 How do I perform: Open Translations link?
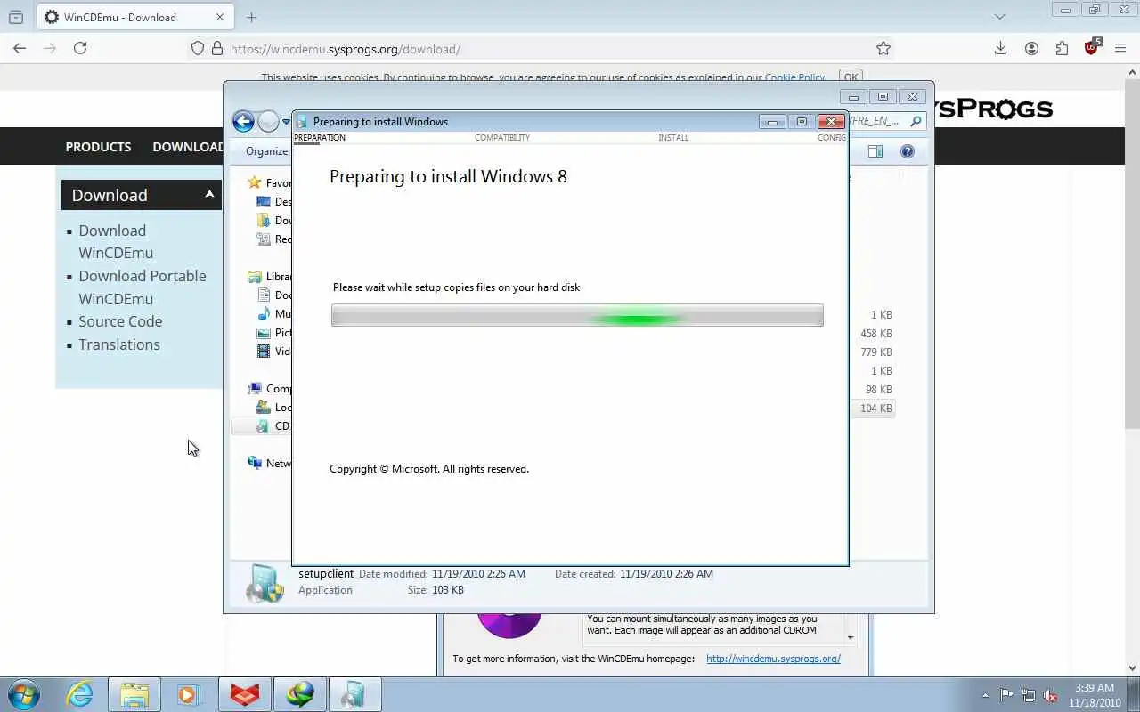coord(119,344)
